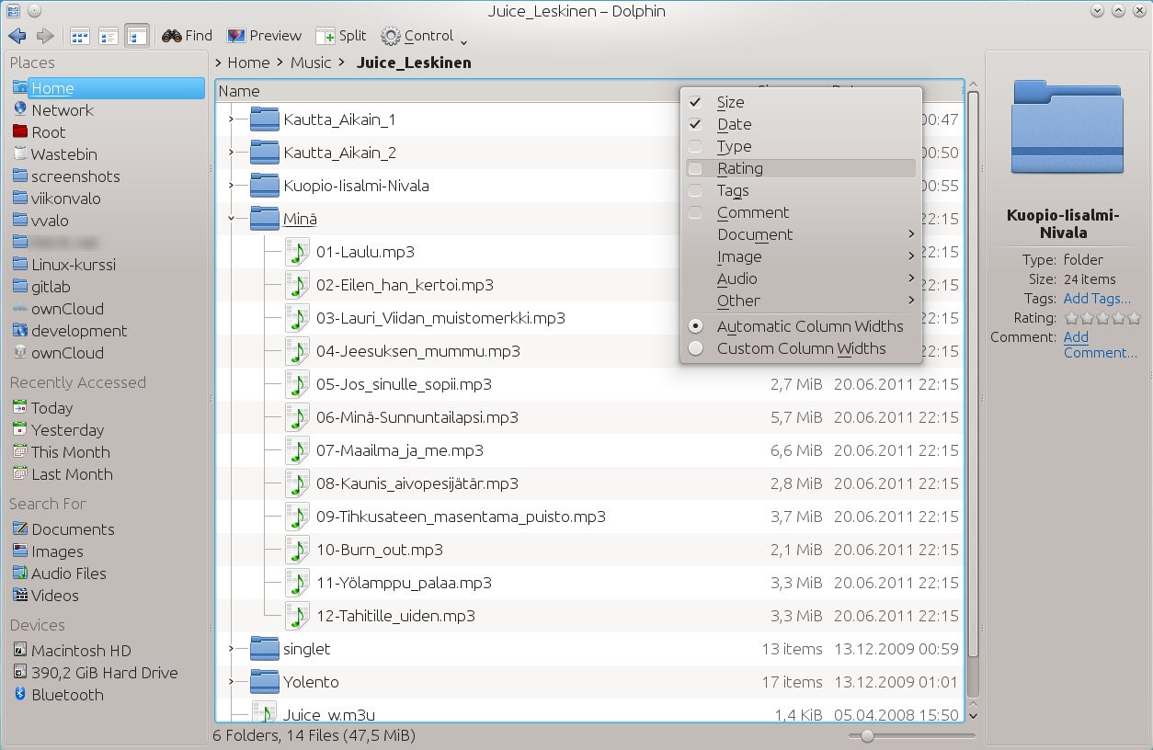Image resolution: width=1153 pixels, height=750 pixels.
Task: Uncheck the Date column
Action: (x=801, y=124)
